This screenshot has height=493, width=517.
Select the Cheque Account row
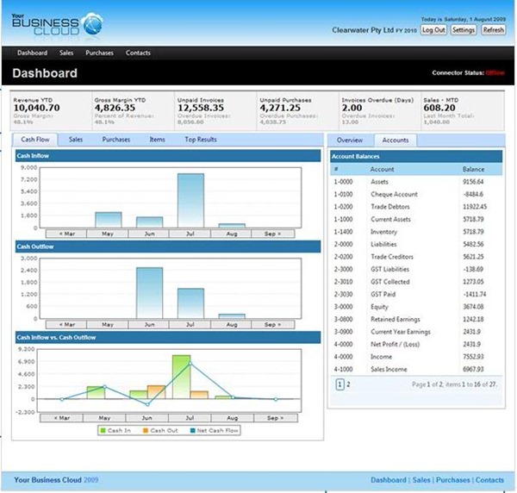[416, 194]
